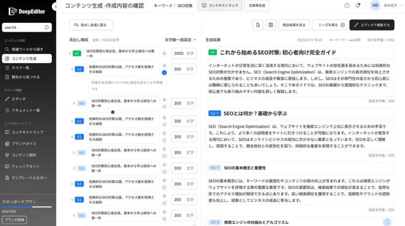Viewport: 405px width, 226px height.
Task: Click the ニーズを探る button
Action: coord(330,25)
